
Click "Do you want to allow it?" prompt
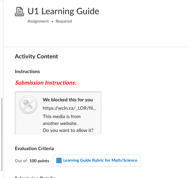[68, 130]
